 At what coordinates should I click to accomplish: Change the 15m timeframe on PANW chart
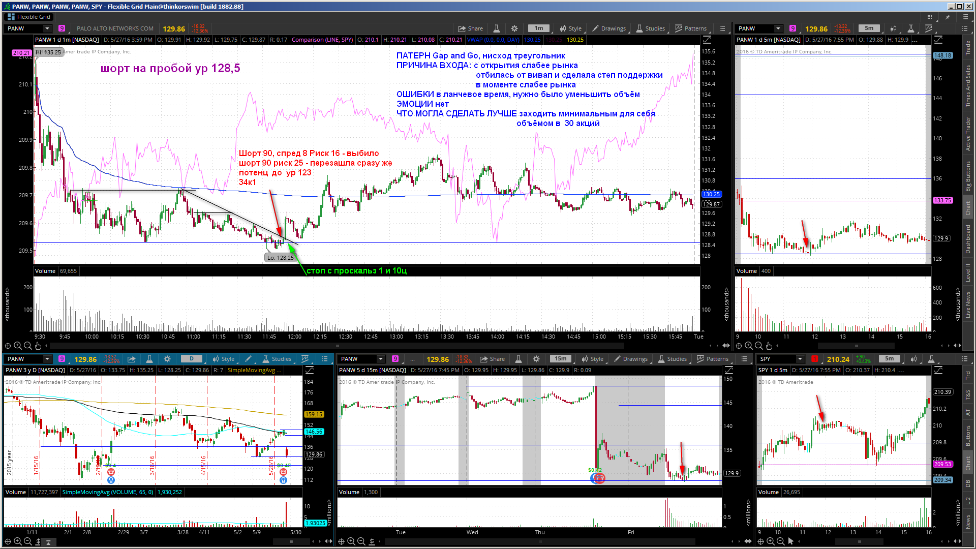click(561, 359)
